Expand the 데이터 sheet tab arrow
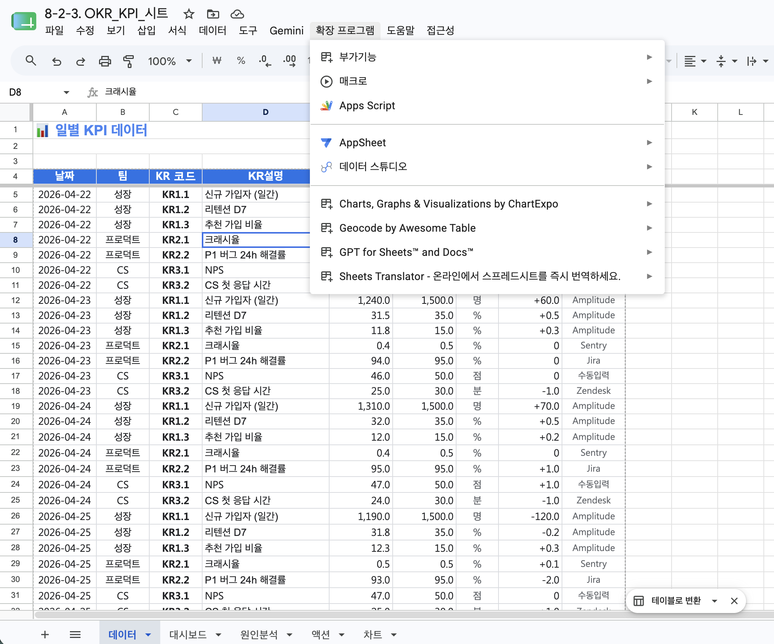The image size is (774, 644). 148,635
